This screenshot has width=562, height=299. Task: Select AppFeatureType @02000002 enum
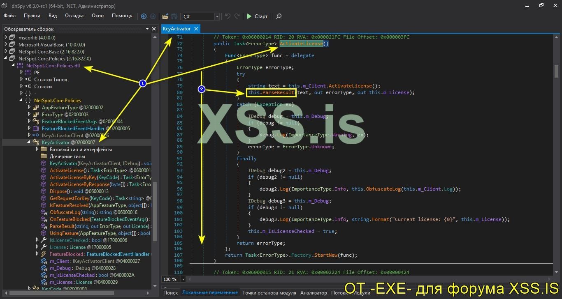pyautogui.click(x=72, y=107)
